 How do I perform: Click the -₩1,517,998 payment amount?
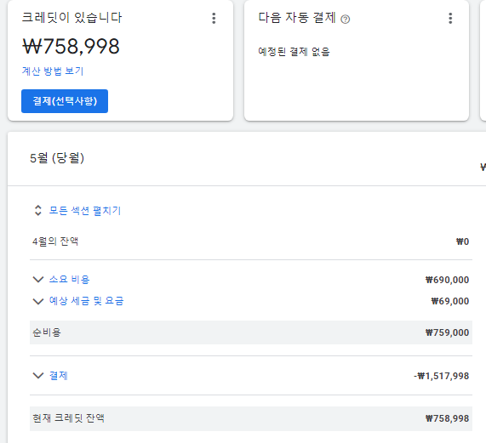(442, 376)
